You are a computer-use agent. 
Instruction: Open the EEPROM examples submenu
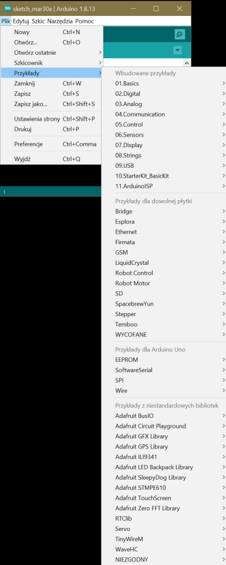(164, 360)
